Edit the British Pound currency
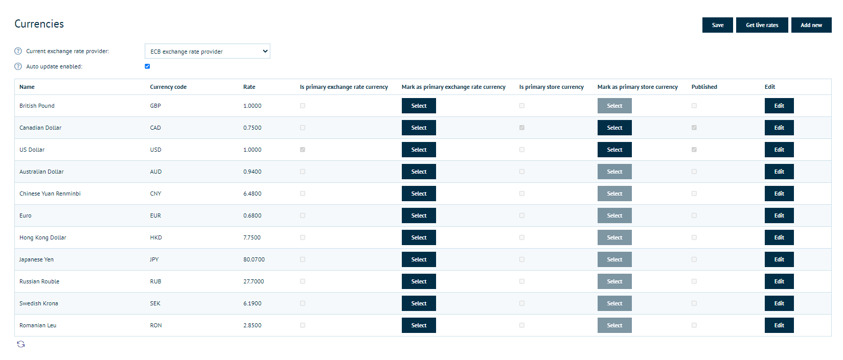The image size is (843, 360). pos(779,106)
